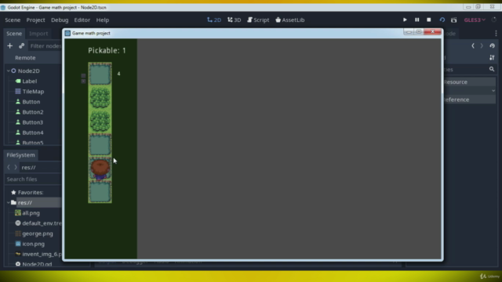This screenshot has height=282, width=502.
Task: Collapse the res:// folder
Action: click(x=9, y=202)
